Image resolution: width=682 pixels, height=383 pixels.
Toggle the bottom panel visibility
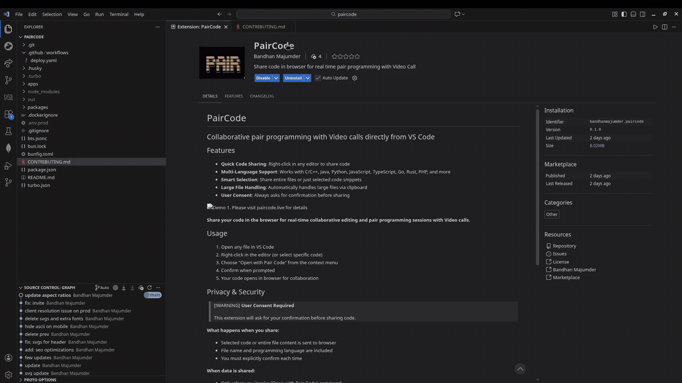point(634,14)
